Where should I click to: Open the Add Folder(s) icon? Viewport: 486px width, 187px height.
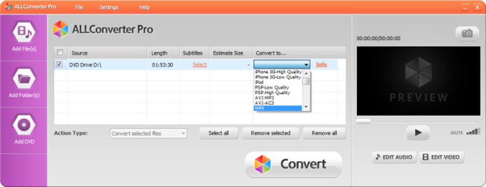coord(24,78)
